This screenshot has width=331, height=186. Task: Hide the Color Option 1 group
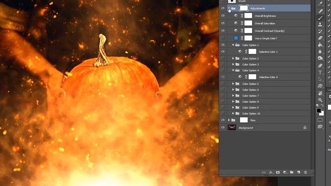point(223,45)
